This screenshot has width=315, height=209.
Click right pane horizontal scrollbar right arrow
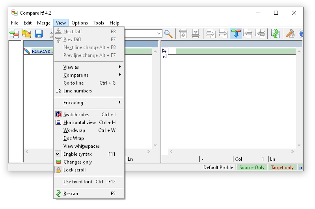292,151
